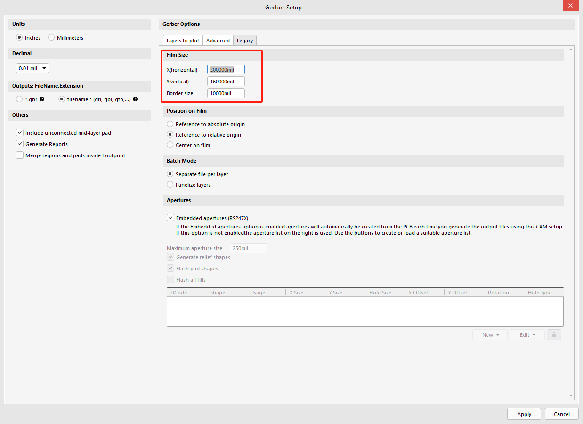The height and width of the screenshot is (424, 583).
Task: Expand the Edit aperture dropdown button
Action: coord(527,335)
